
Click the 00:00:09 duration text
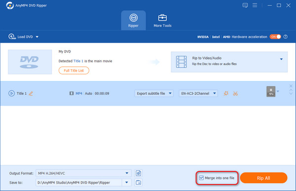click(102, 93)
